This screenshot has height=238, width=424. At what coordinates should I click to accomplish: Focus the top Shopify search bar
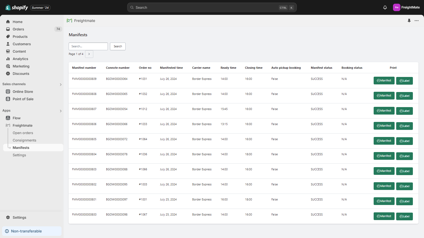pos(207,7)
